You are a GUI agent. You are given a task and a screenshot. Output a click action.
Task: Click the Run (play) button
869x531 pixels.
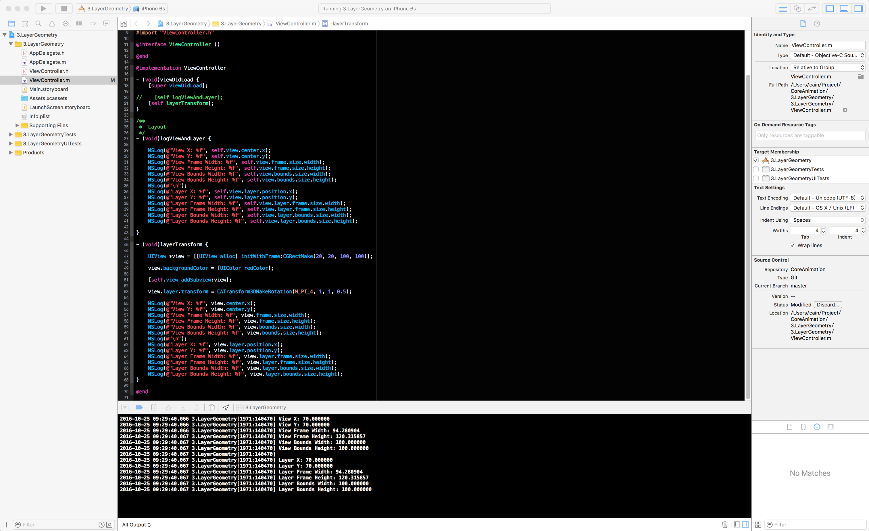[43, 8]
